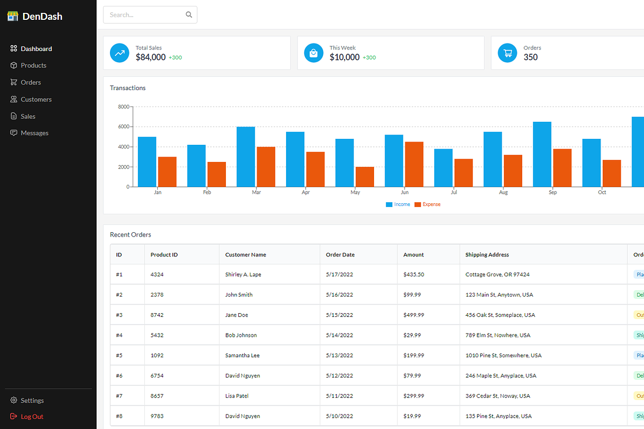644x429 pixels.
Task: Click the Jun orange expense bar
Action: coord(414,164)
